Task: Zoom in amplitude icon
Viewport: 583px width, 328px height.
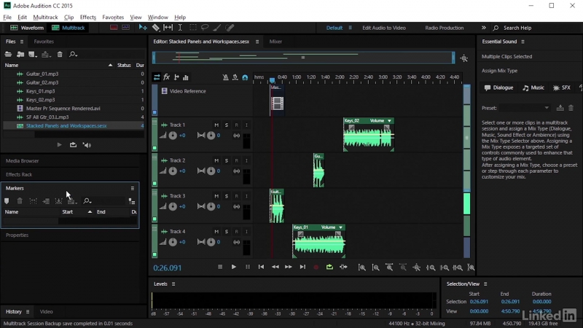Action: (361, 268)
